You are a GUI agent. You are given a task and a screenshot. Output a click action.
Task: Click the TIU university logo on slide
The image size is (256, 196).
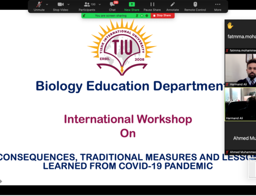(x=122, y=47)
